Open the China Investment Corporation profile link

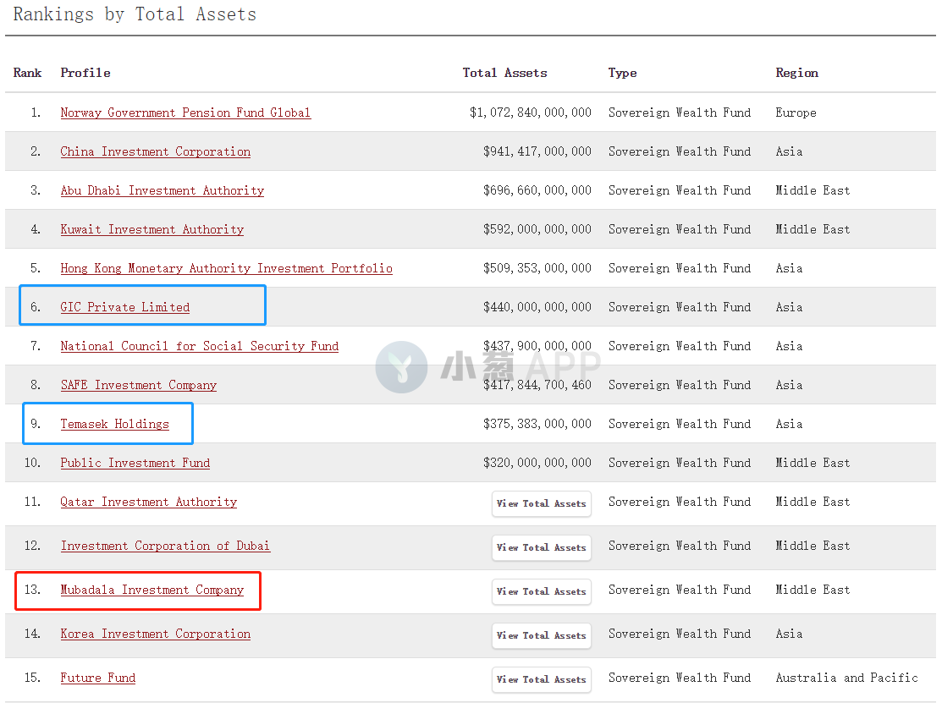coord(156,152)
